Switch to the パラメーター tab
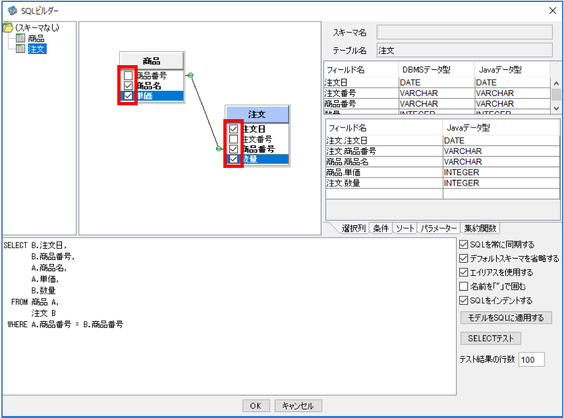 [x=438, y=228]
